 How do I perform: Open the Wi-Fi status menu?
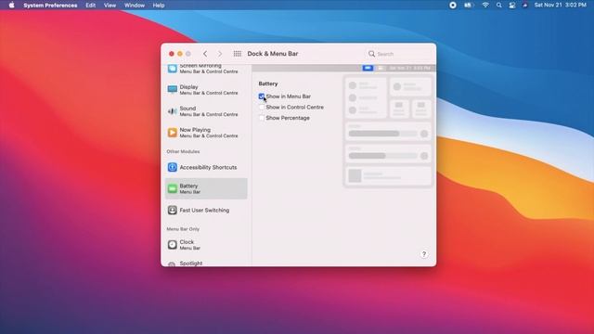[485, 6]
